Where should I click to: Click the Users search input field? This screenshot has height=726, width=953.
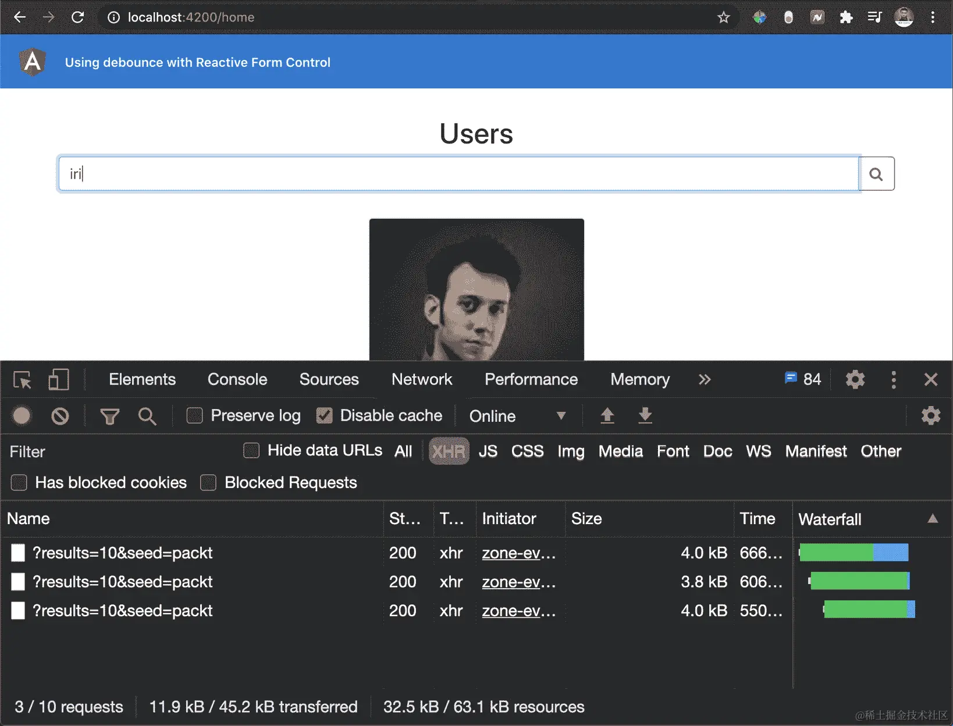click(459, 174)
